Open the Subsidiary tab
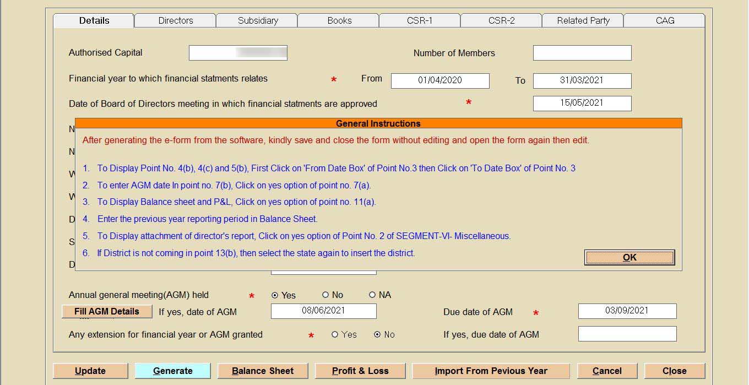Viewport: 749px width, 385px height. tap(257, 20)
